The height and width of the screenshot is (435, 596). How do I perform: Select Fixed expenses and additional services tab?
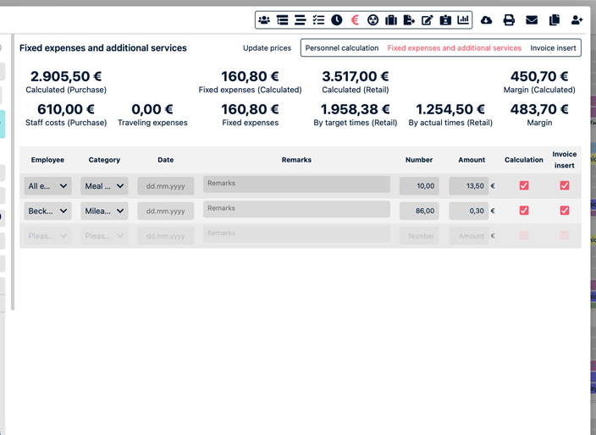click(454, 48)
